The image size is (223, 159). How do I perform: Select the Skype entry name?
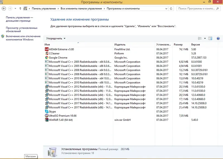[x=52, y=112]
